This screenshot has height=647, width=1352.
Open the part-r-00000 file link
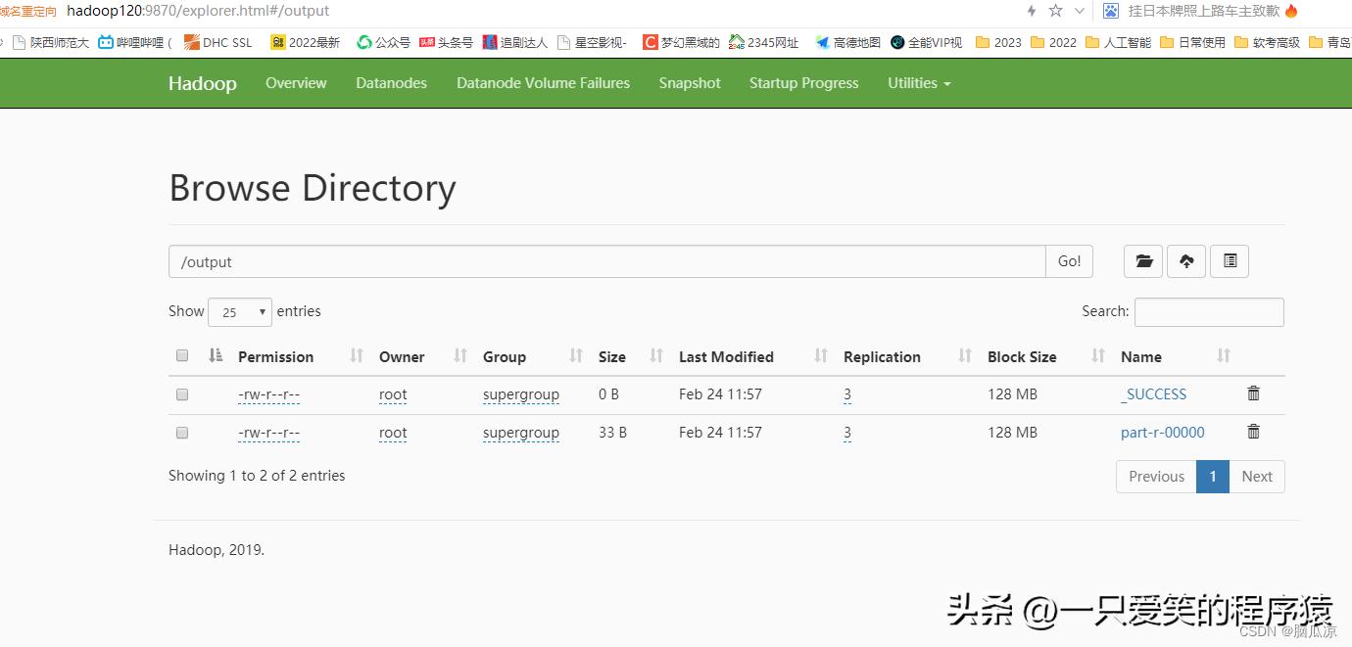point(1162,432)
